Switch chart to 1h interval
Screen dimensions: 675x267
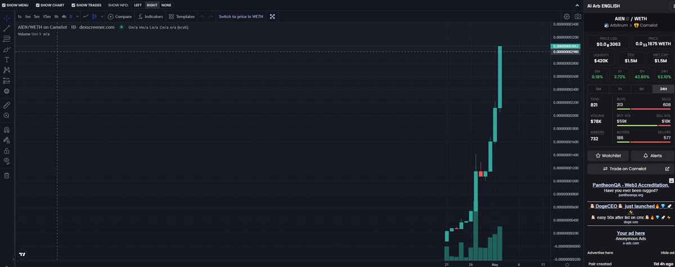(56, 17)
